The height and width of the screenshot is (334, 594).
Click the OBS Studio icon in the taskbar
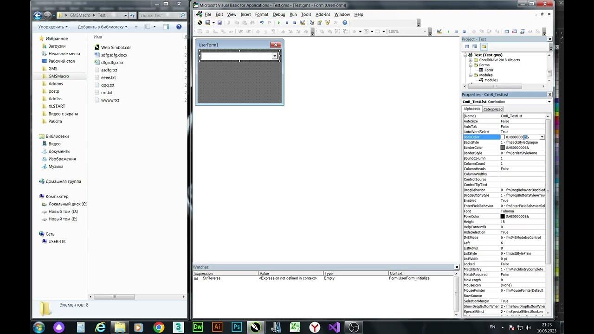pyautogui.click(x=354, y=327)
